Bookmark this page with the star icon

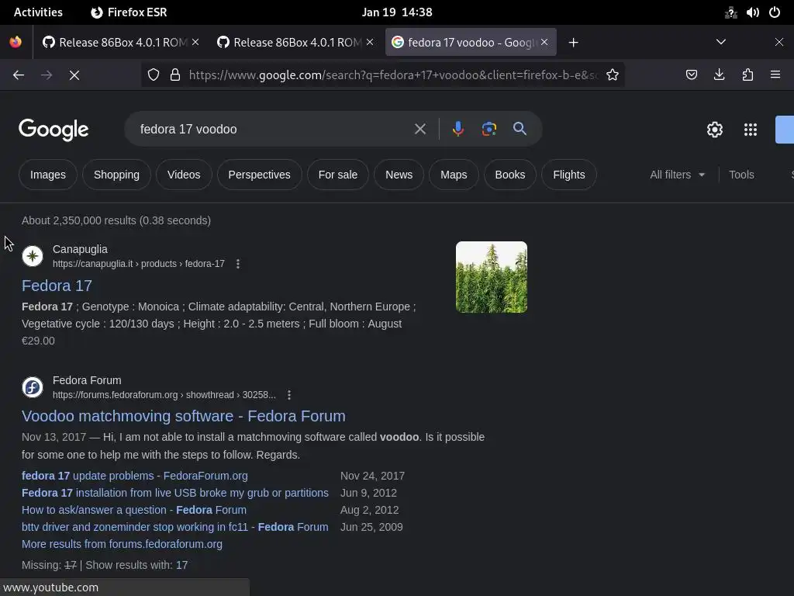pos(613,75)
